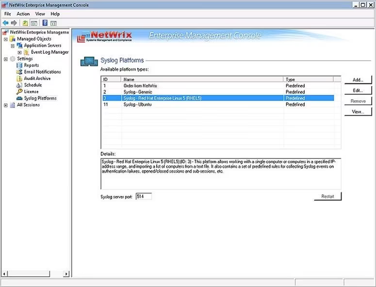The height and width of the screenshot is (287, 376).
Task: Toggle the Show/Hide console tree icon
Action: coord(34,23)
